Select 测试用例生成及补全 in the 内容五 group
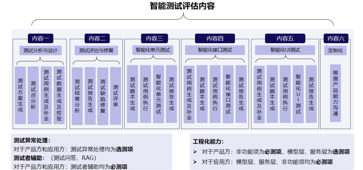This screenshot has height=170, width=363. point(259,94)
